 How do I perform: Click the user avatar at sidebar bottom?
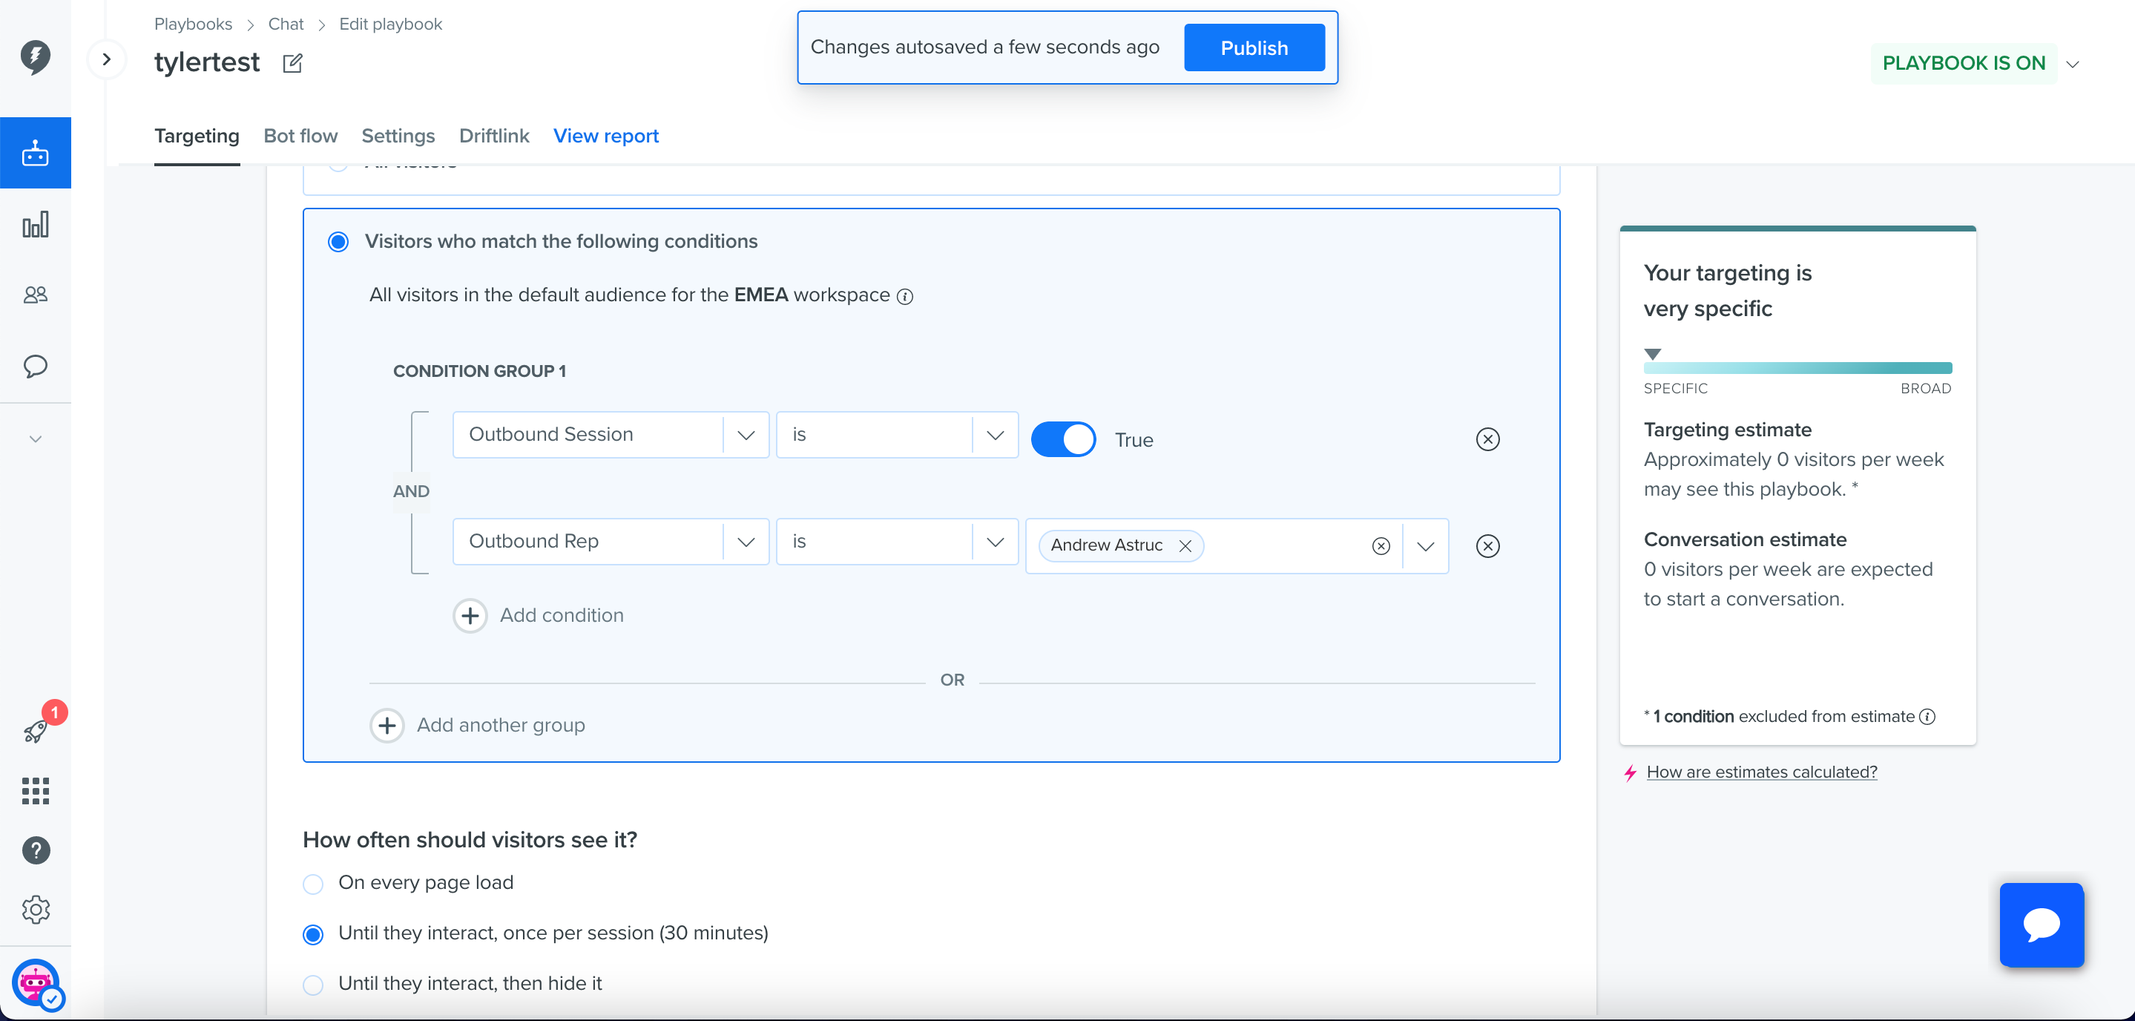click(x=35, y=984)
